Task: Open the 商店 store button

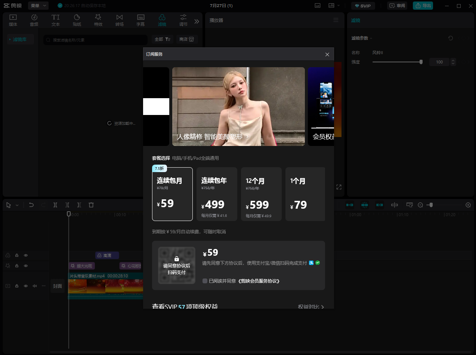Action: click(187, 39)
